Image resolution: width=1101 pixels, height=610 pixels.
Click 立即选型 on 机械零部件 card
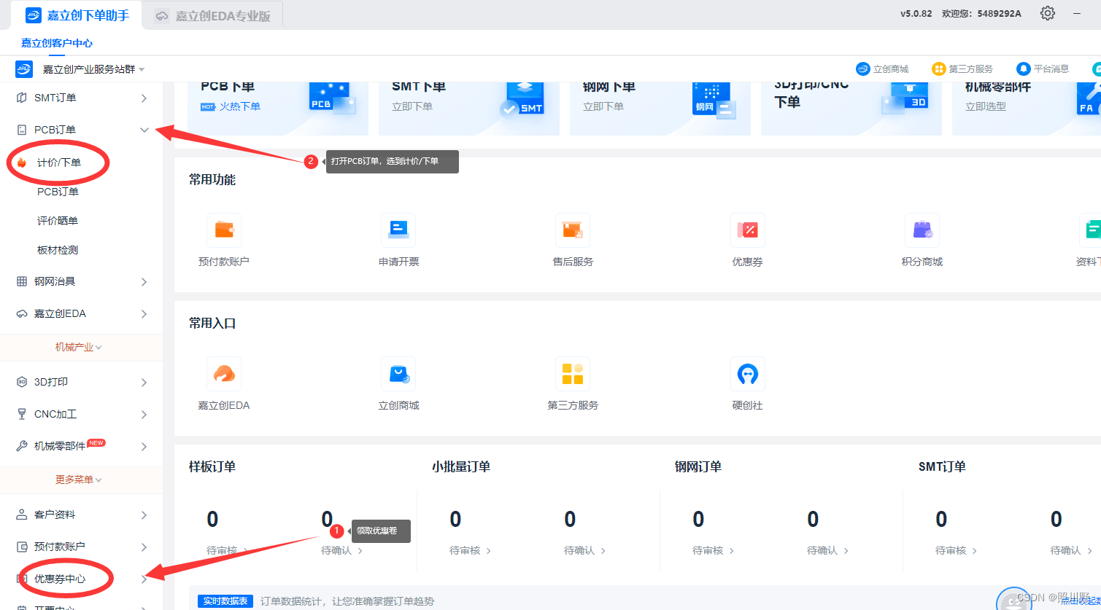pos(986,106)
